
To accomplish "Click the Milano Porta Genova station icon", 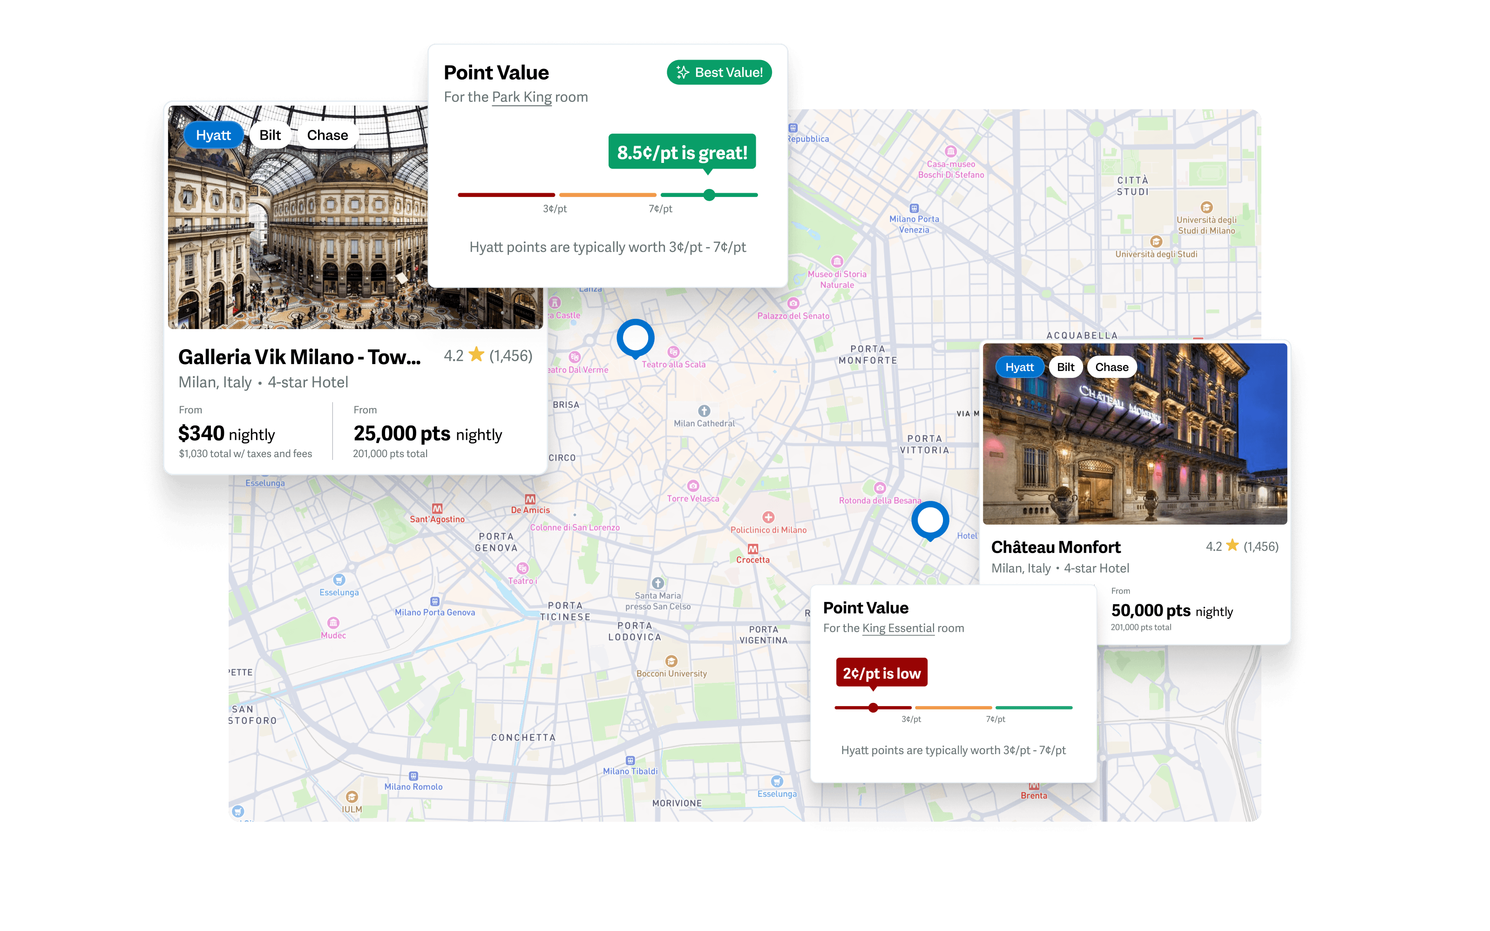I will [x=435, y=601].
